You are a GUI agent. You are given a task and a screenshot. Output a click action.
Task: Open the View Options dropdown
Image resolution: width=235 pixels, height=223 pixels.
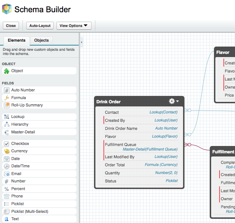click(74, 26)
